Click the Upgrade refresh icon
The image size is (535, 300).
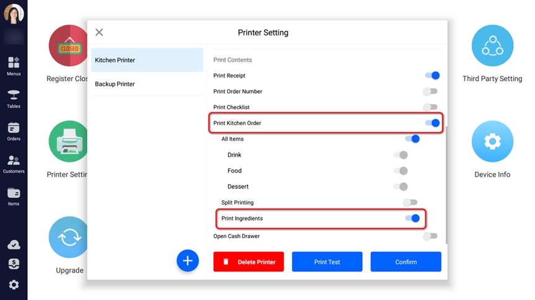tap(69, 237)
